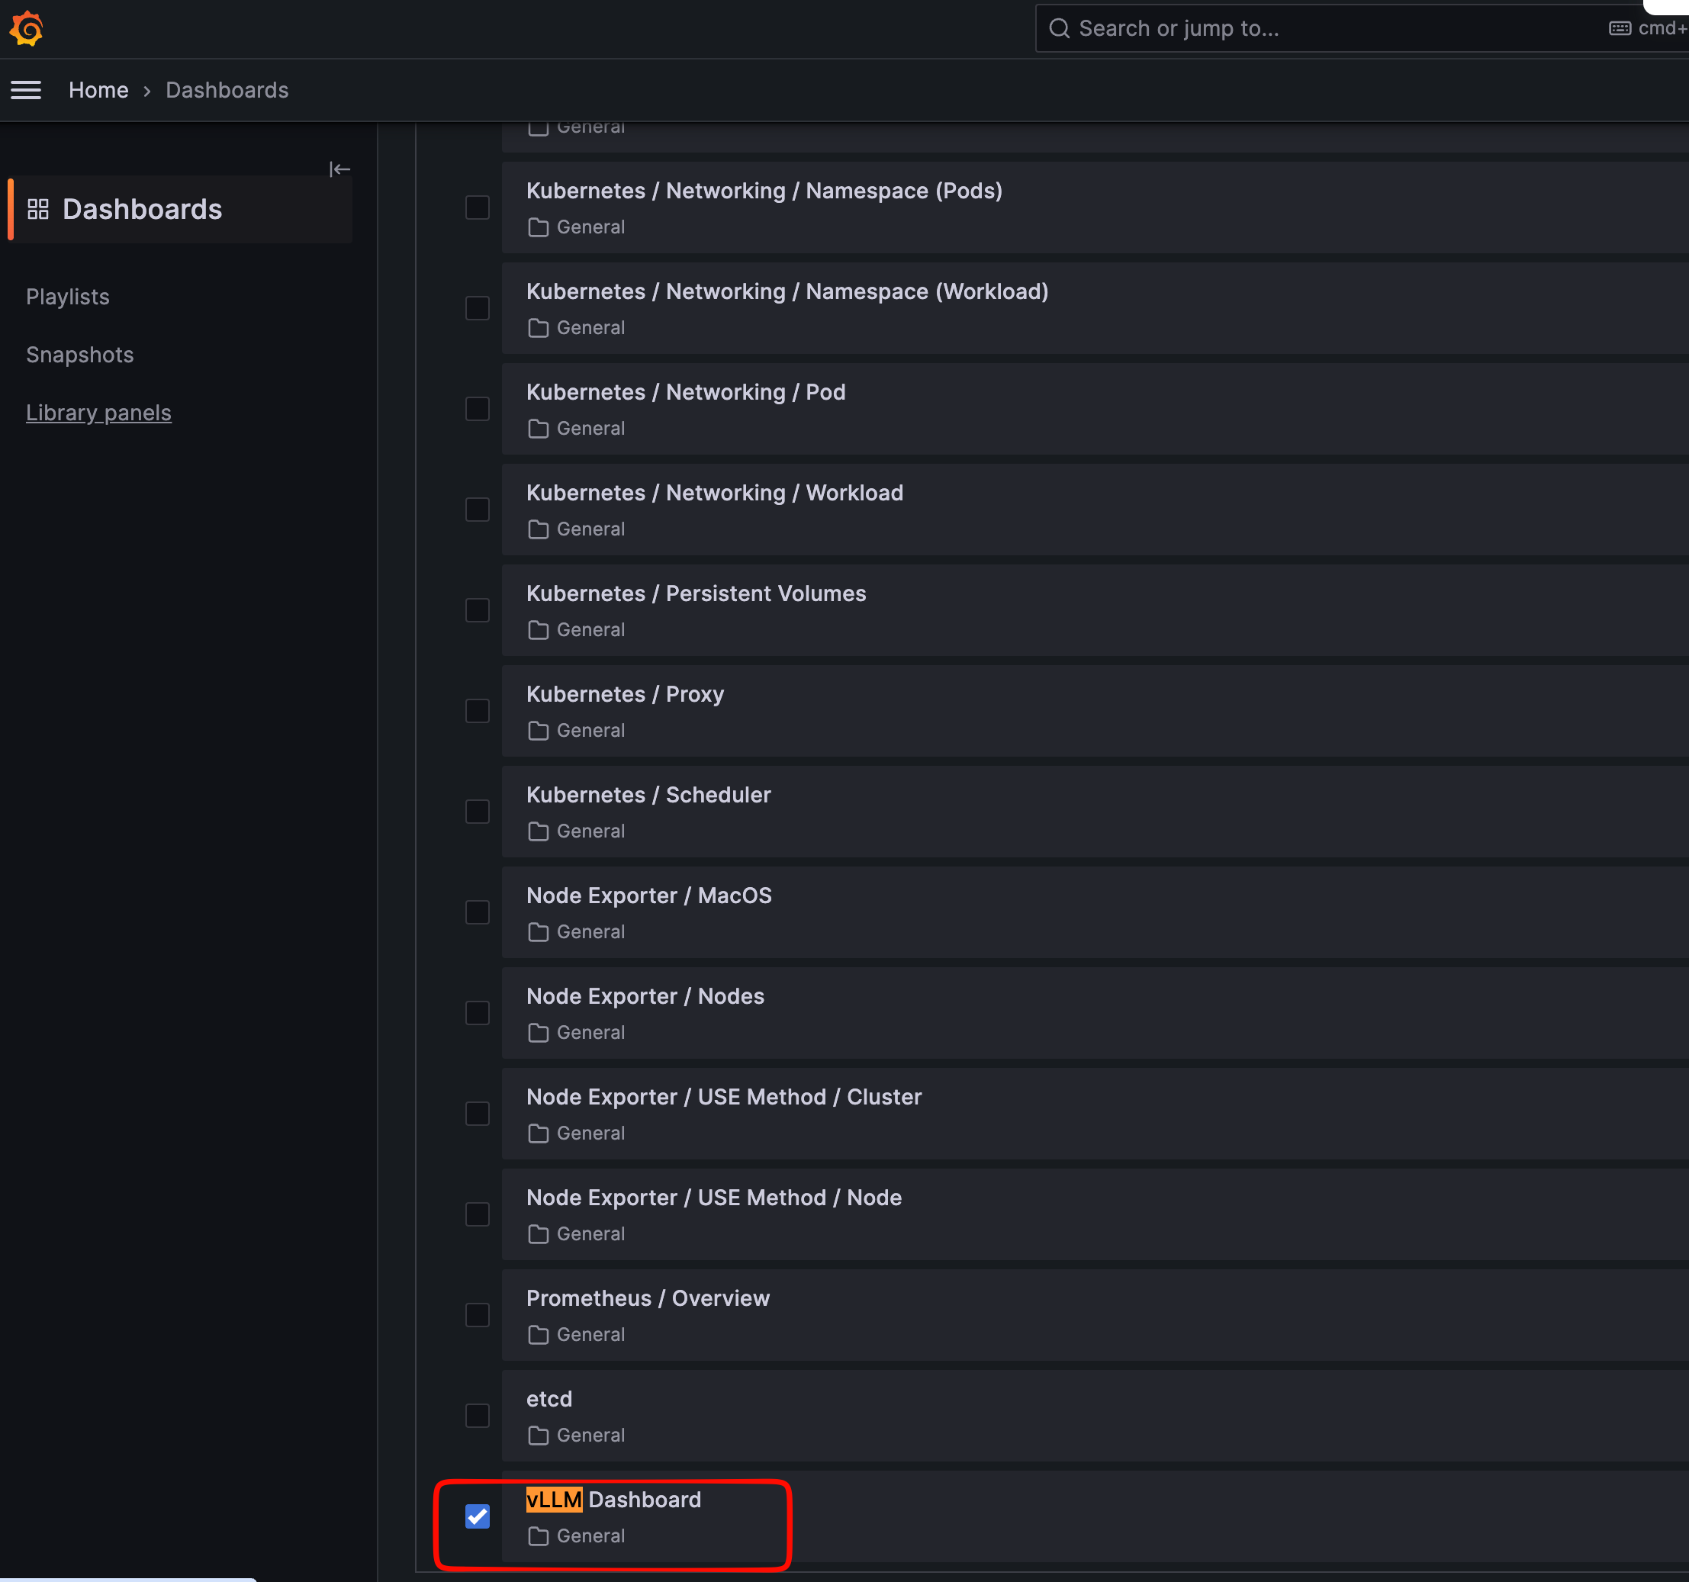Screen dimensions: 1689x1582
Task: Check the etcd dashboard checkbox
Action: 478,1416
